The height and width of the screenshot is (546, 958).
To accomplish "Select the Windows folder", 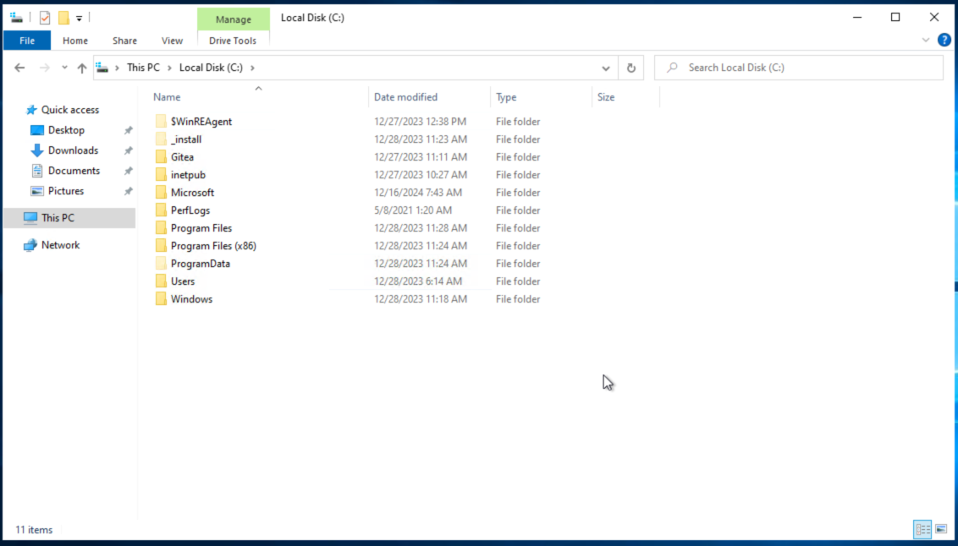I will coord(191,299).
